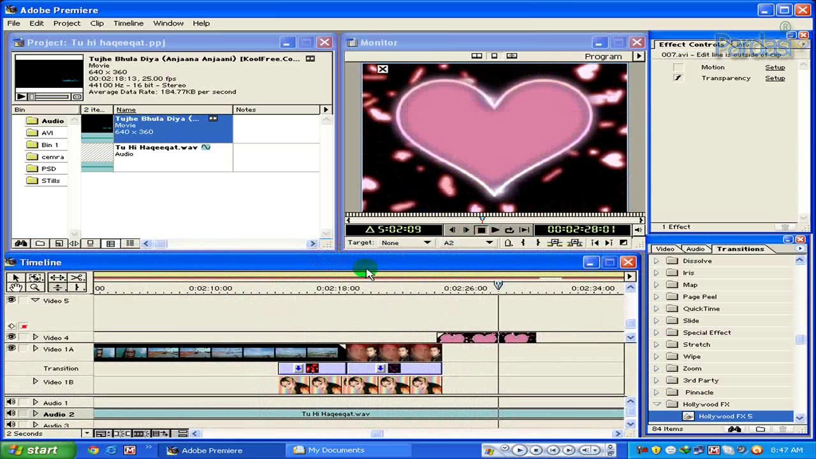Open the Timeline menu

coord(128,23)
